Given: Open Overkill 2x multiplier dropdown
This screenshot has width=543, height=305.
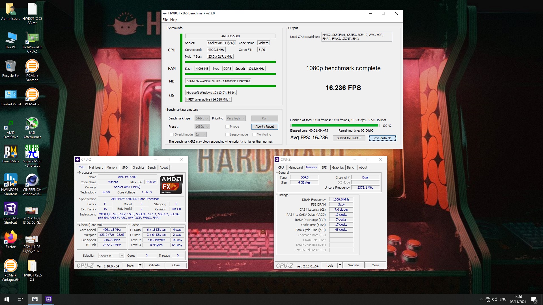Looking at the screenshot, I should [201, 134].
